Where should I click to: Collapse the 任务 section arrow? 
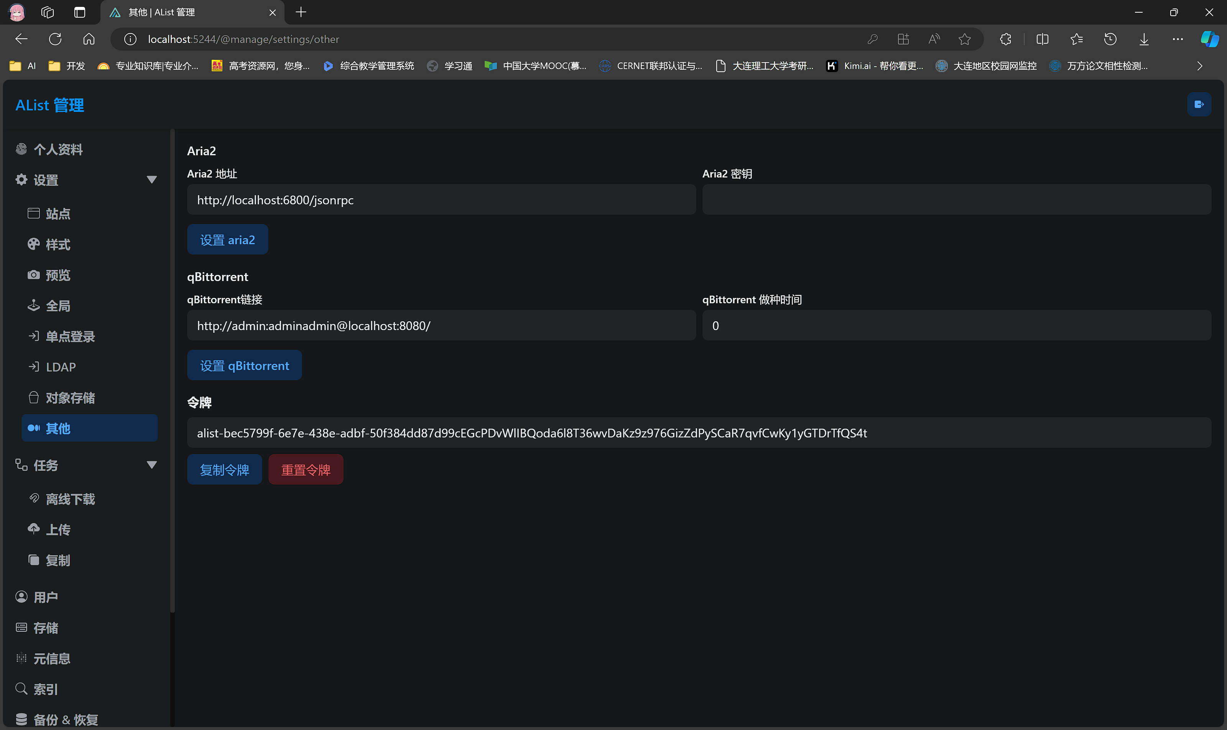pos(151,465)
